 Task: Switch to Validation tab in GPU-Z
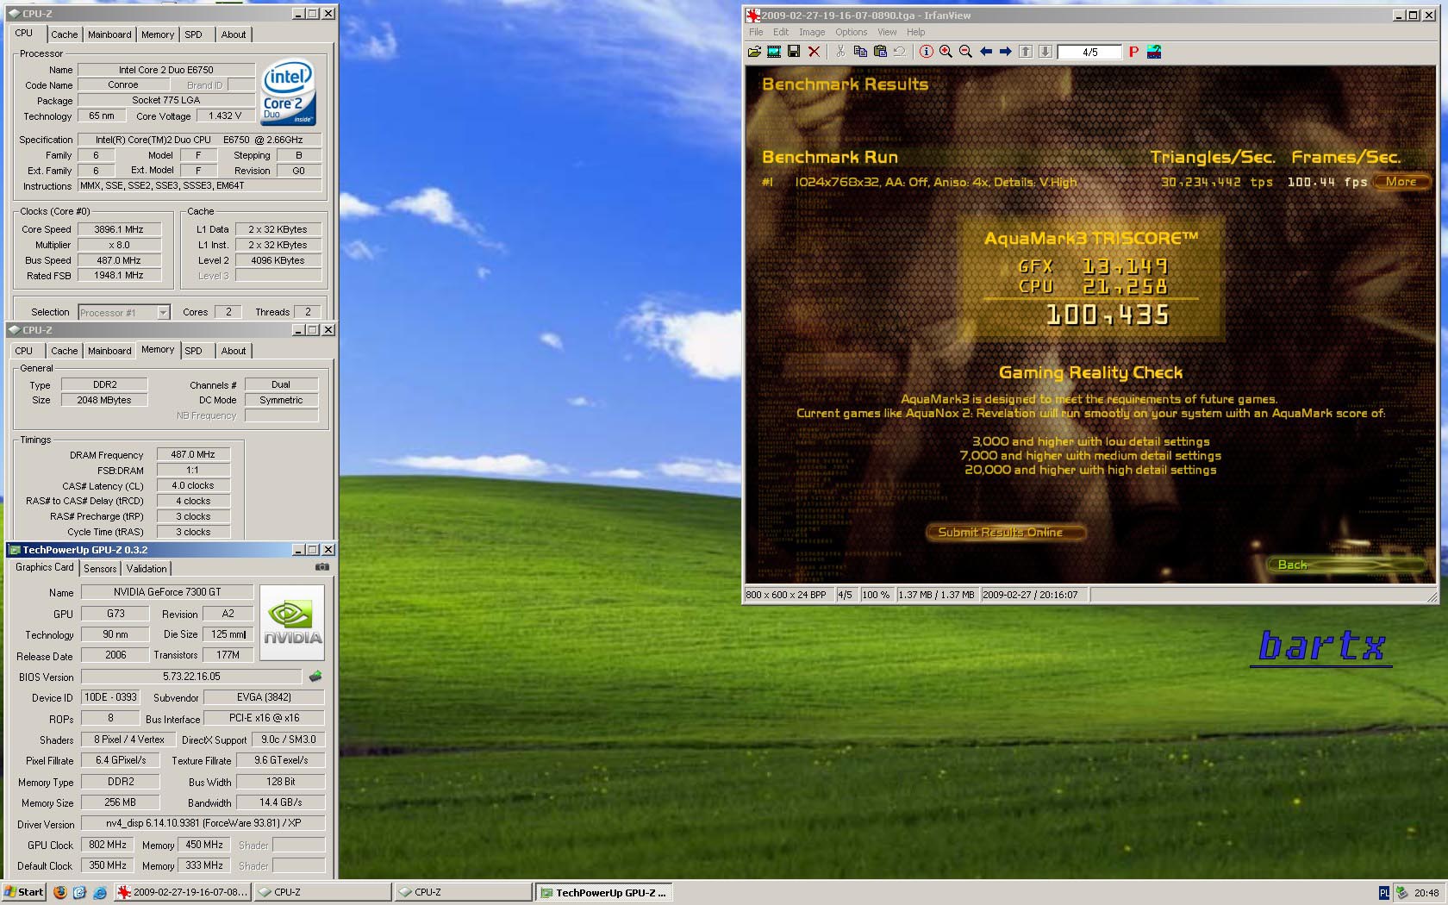coord(147,569)
